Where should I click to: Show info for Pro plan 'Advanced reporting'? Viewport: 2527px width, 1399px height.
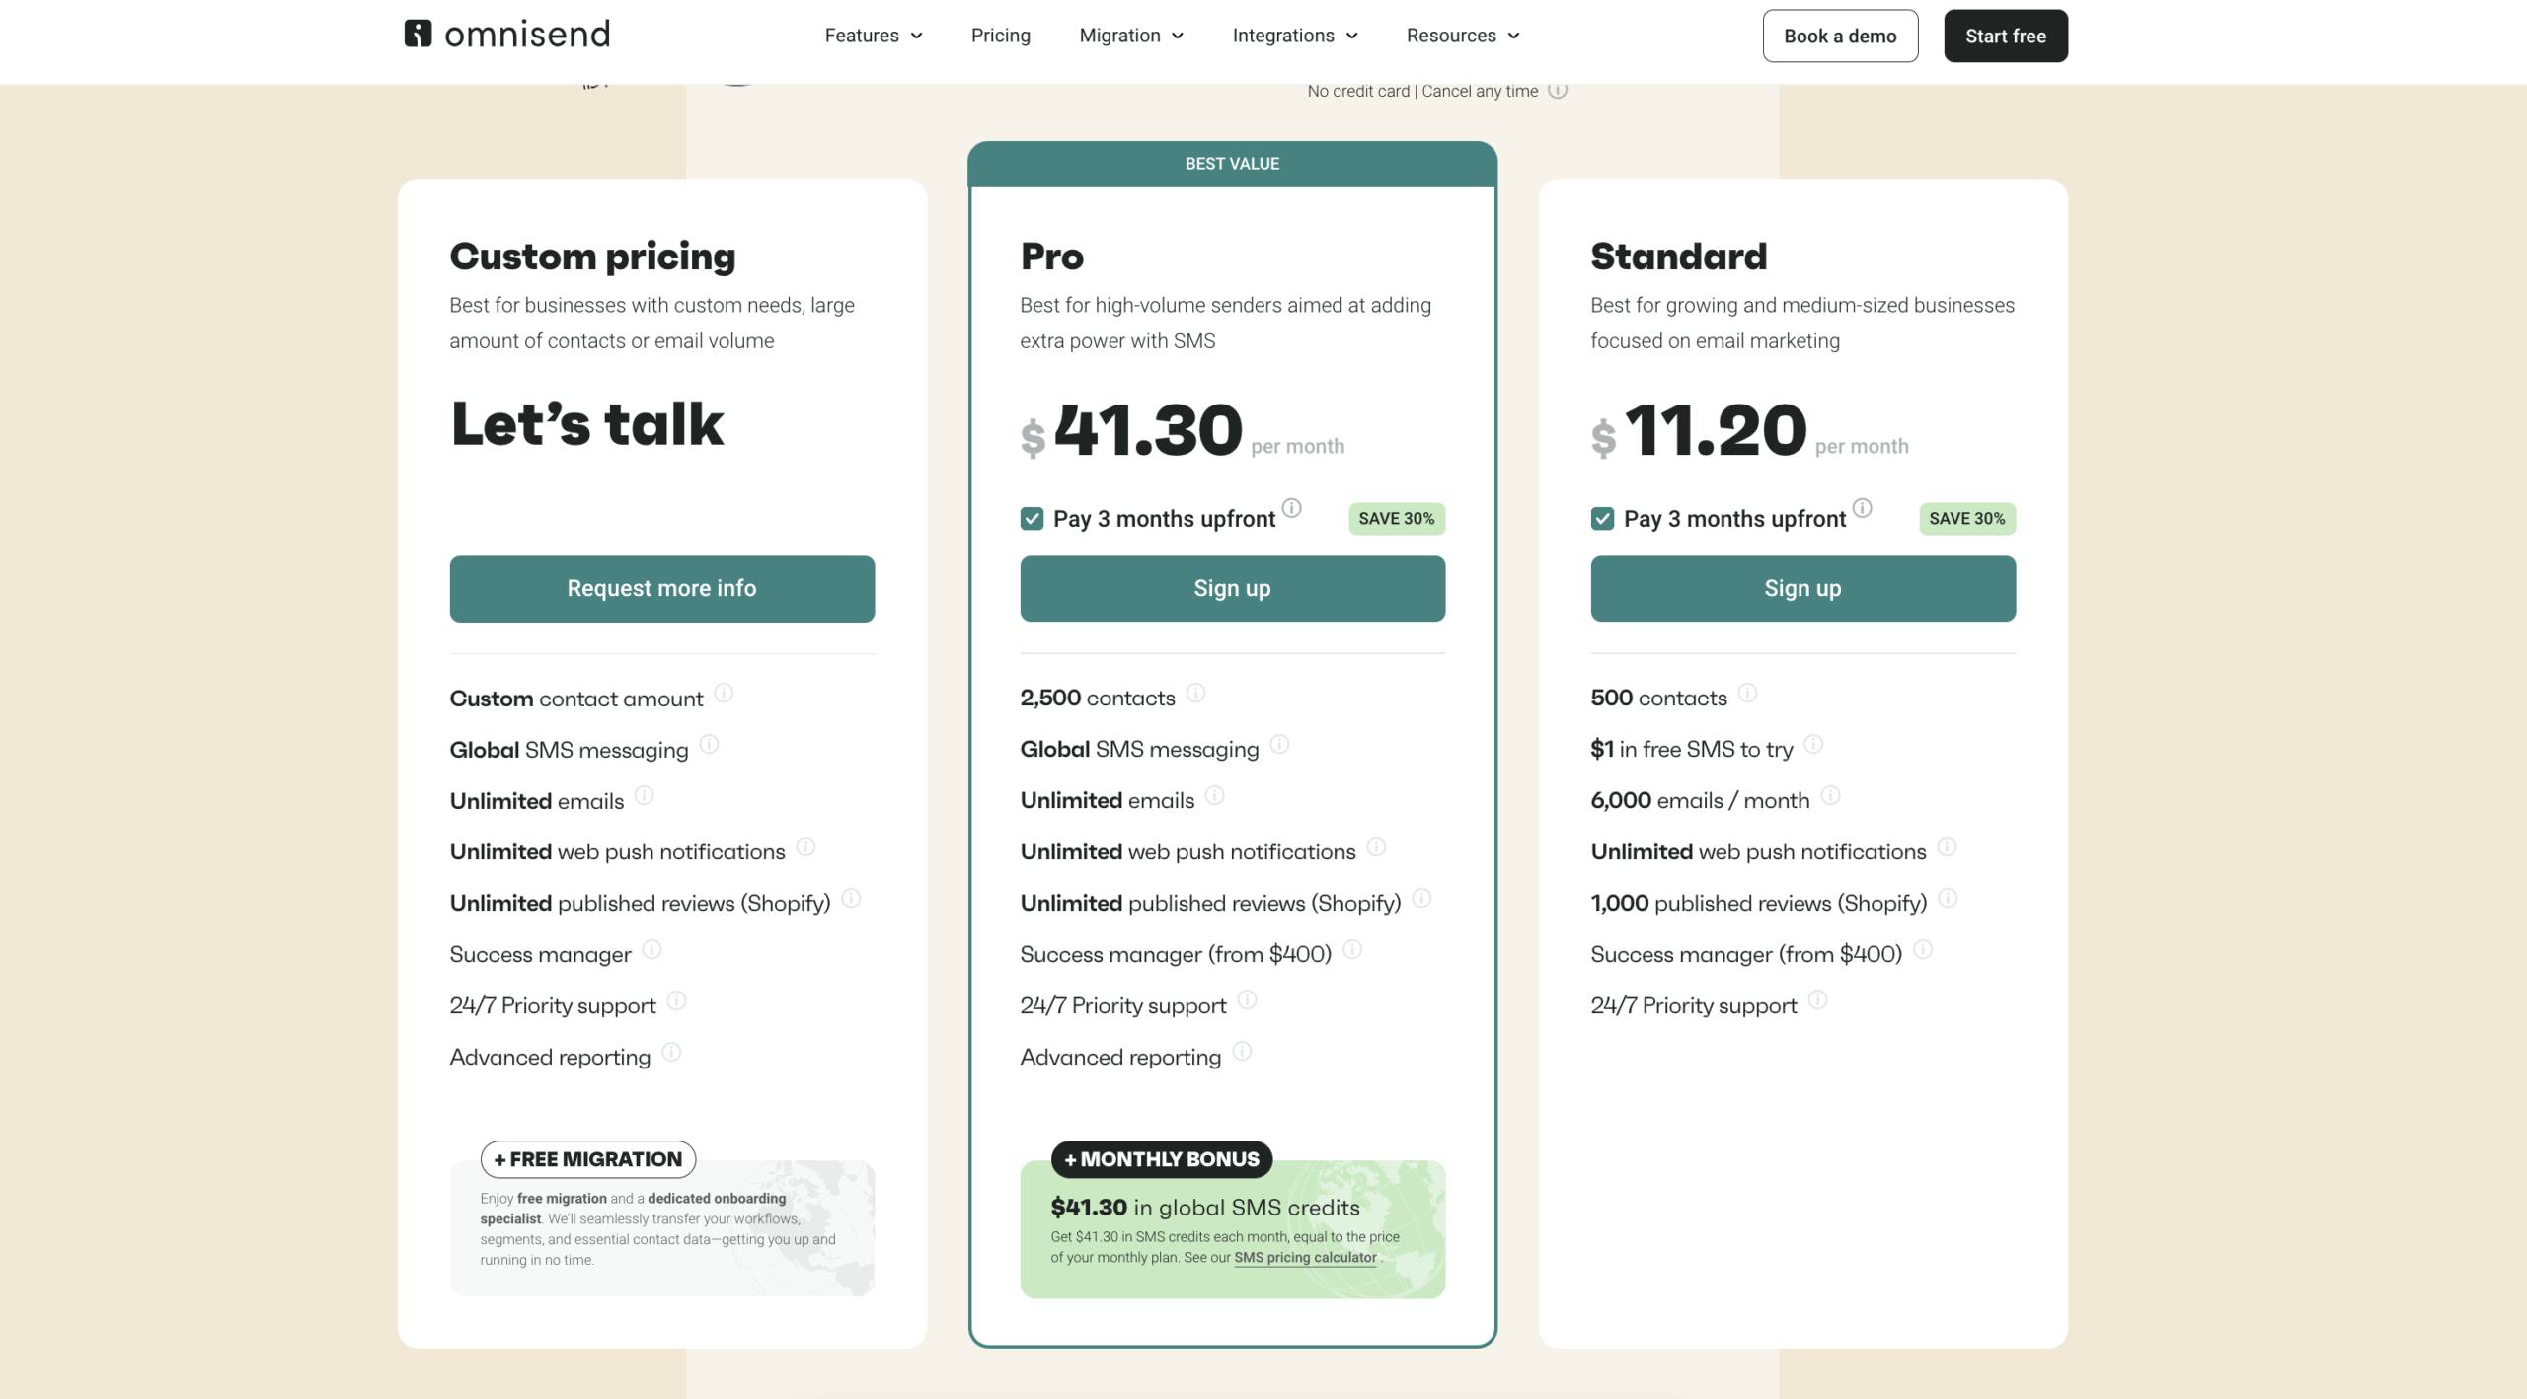(x=1242, y=1052)
